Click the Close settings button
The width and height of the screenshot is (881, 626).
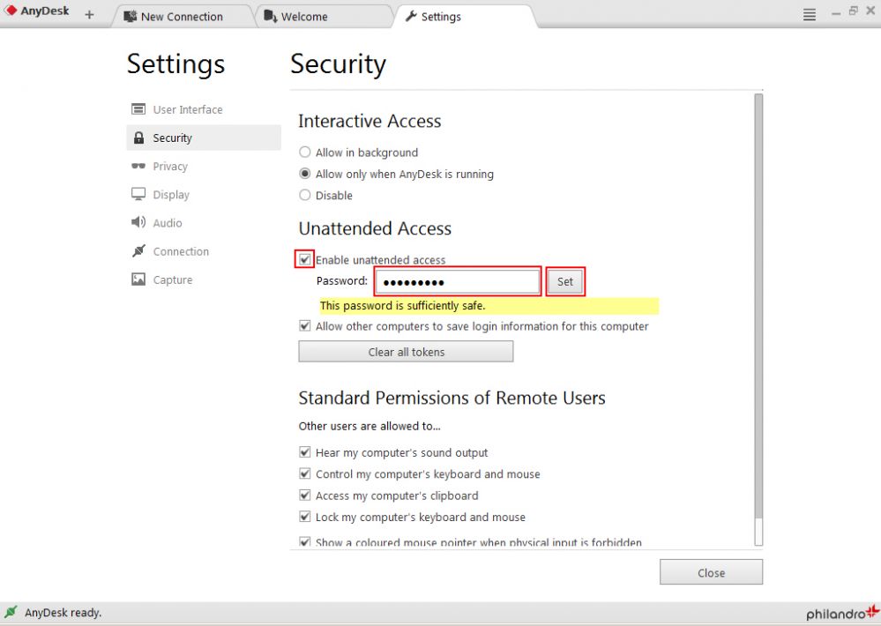[x=711, y=572]
